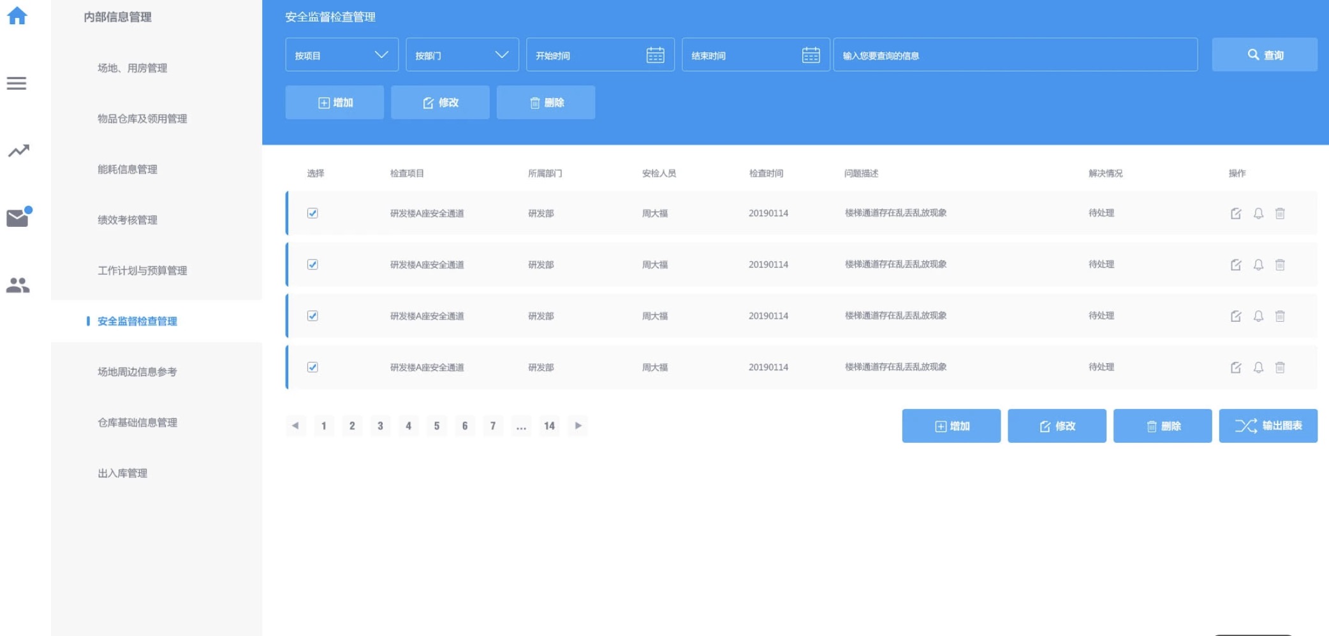Click the bottom 删除 button
The width and height of the screenshot is (1329, 636).
tap(1163, 426)
